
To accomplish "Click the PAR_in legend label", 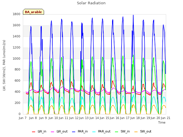I will point(83,131).
